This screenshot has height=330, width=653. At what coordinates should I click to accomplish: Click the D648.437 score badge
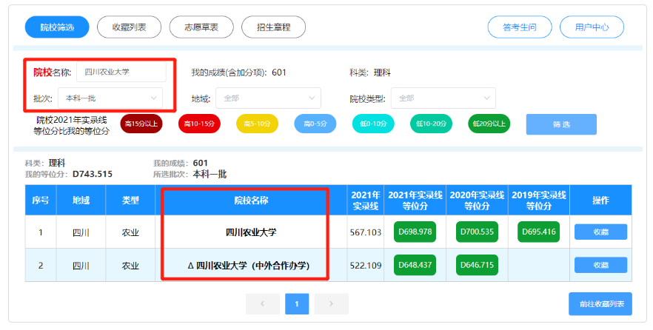point(415,265)
